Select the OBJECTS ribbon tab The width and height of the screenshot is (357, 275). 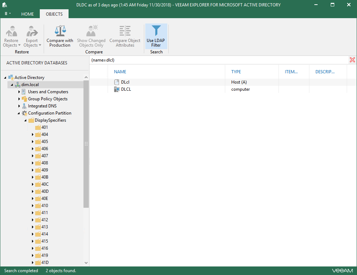point(54,14)
